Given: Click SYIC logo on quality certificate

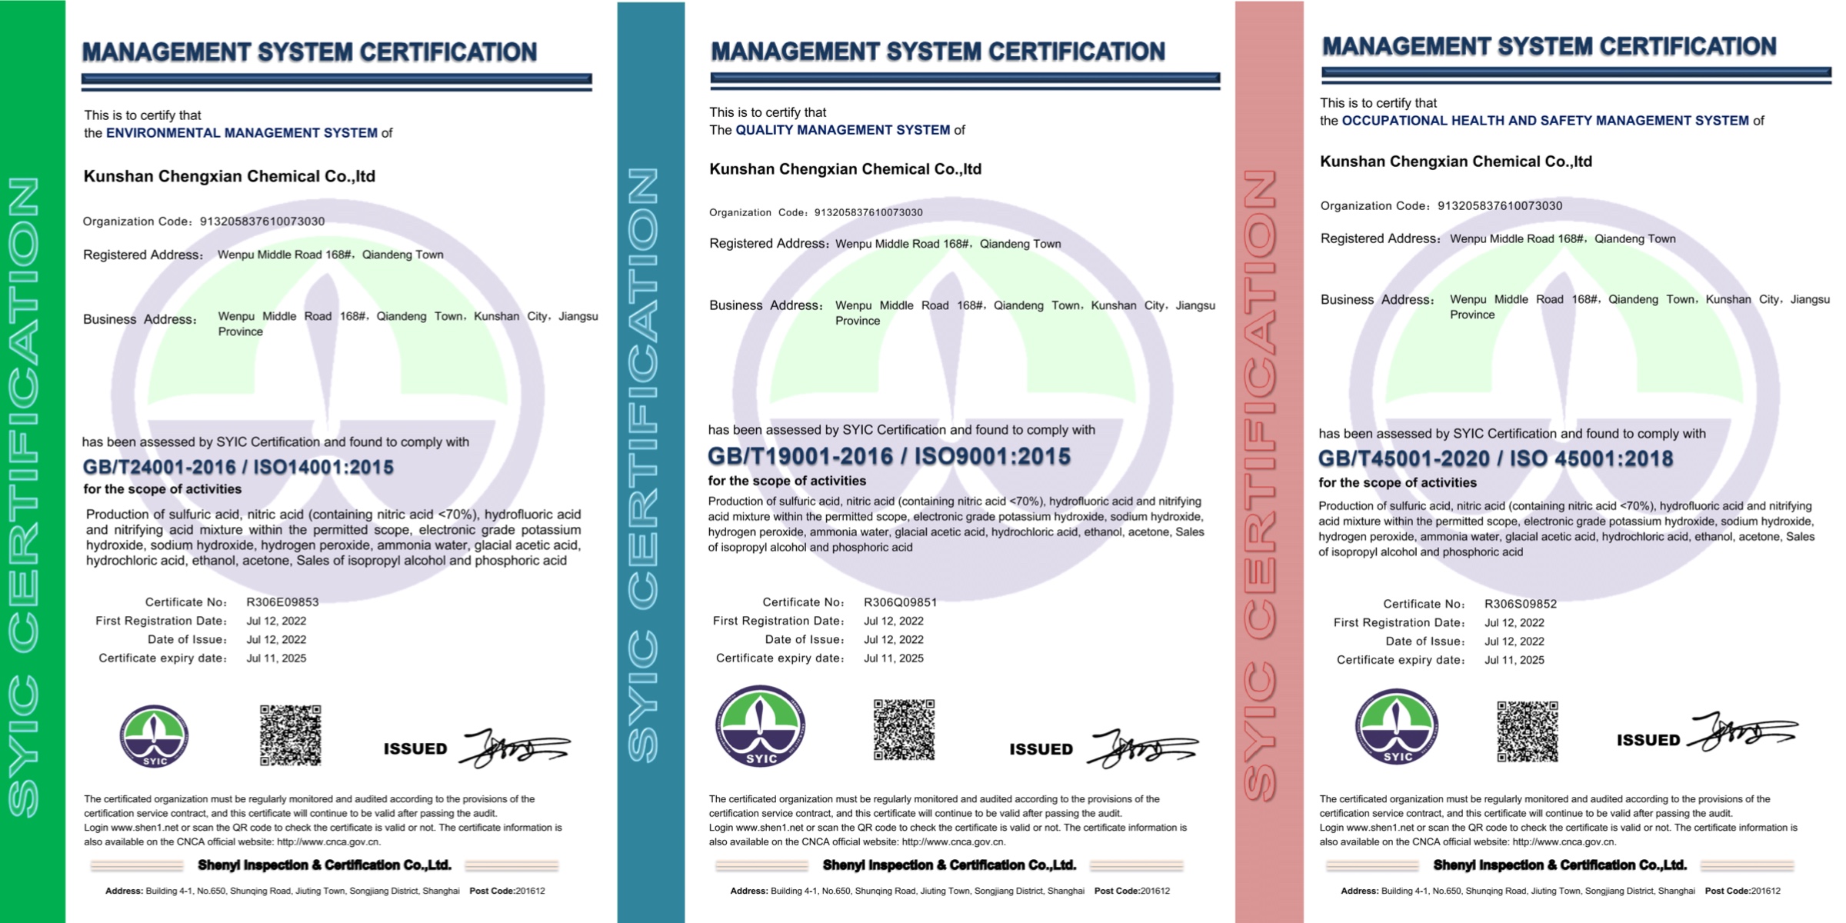Looking at the screenshot, I should point(761,727).
